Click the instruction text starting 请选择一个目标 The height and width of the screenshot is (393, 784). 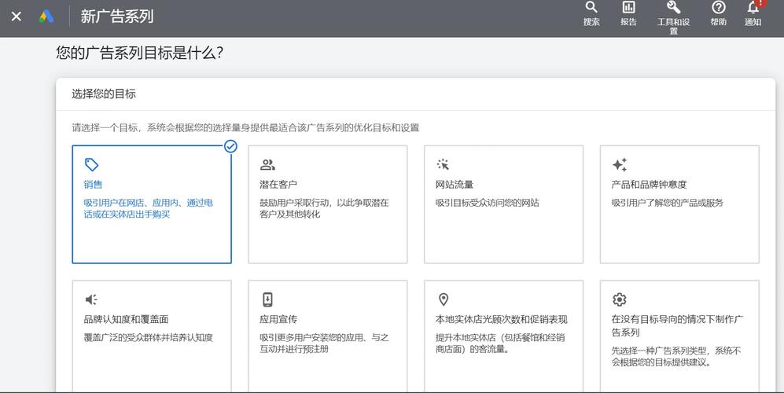click(x=245, y=127)
